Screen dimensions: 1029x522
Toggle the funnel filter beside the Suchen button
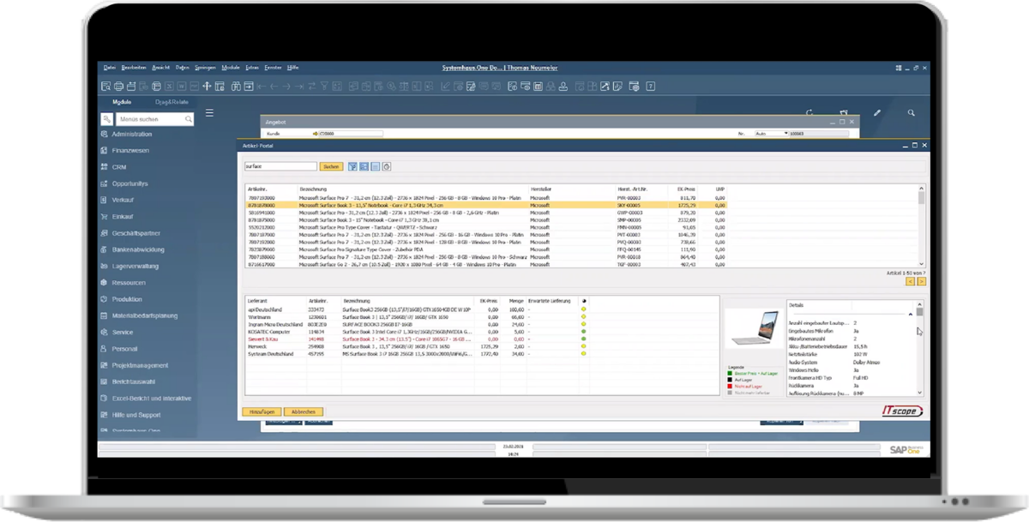(x=352, y=166)
